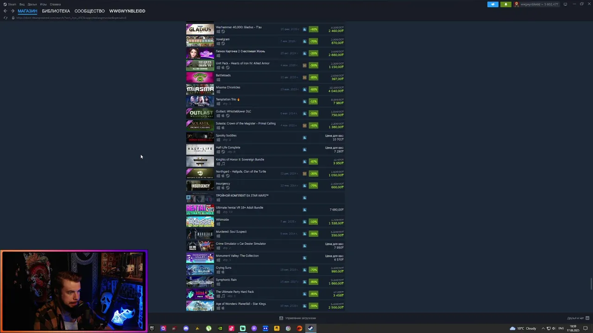Switch to Big Picture mode icon
The image size is (593, 333).
coord(565,4)
